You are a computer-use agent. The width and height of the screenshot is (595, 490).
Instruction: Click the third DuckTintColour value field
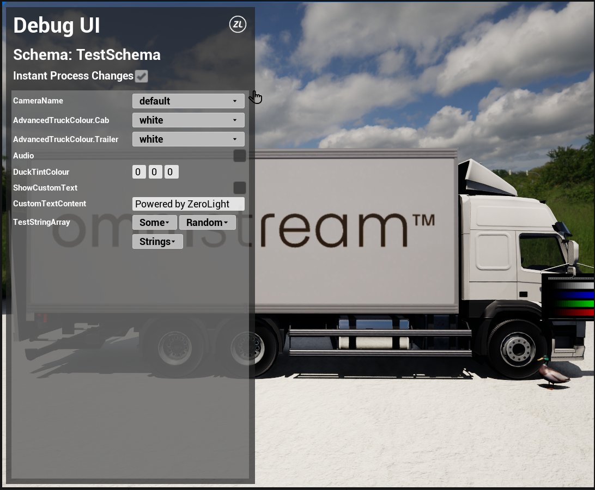(171, 171)
